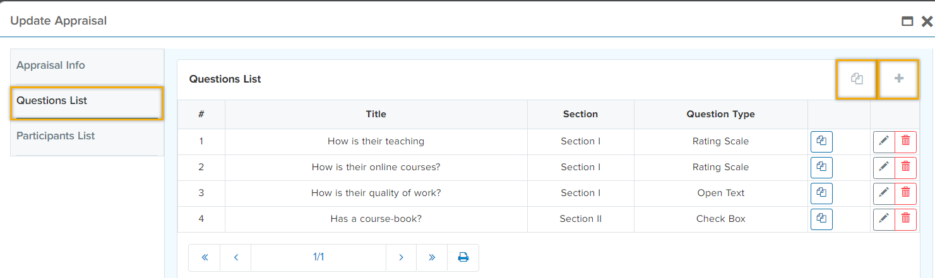The width and height of the screenshot is (935, 278).
Task: Click the copy questions icon in header
Action: [x=857, y=79]
